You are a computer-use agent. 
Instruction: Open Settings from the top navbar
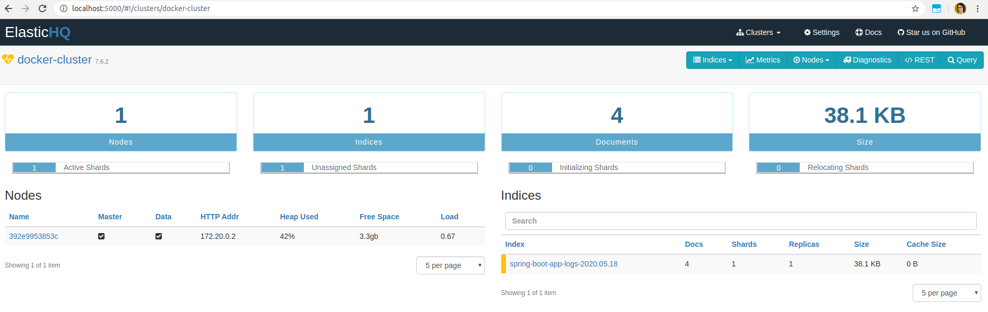click(822, 32)
